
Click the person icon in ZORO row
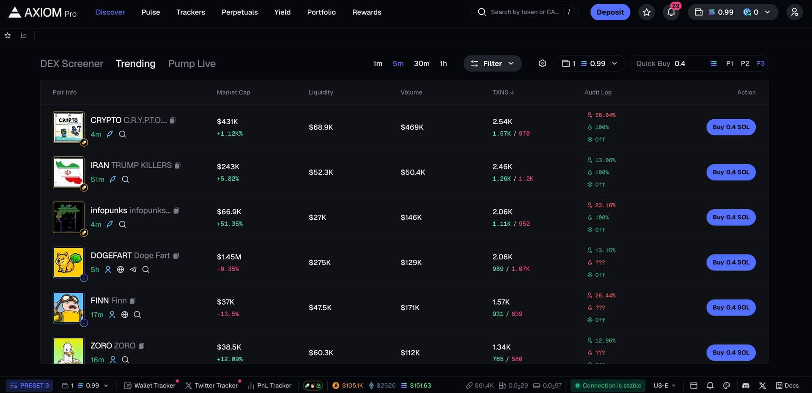(113, 360)
